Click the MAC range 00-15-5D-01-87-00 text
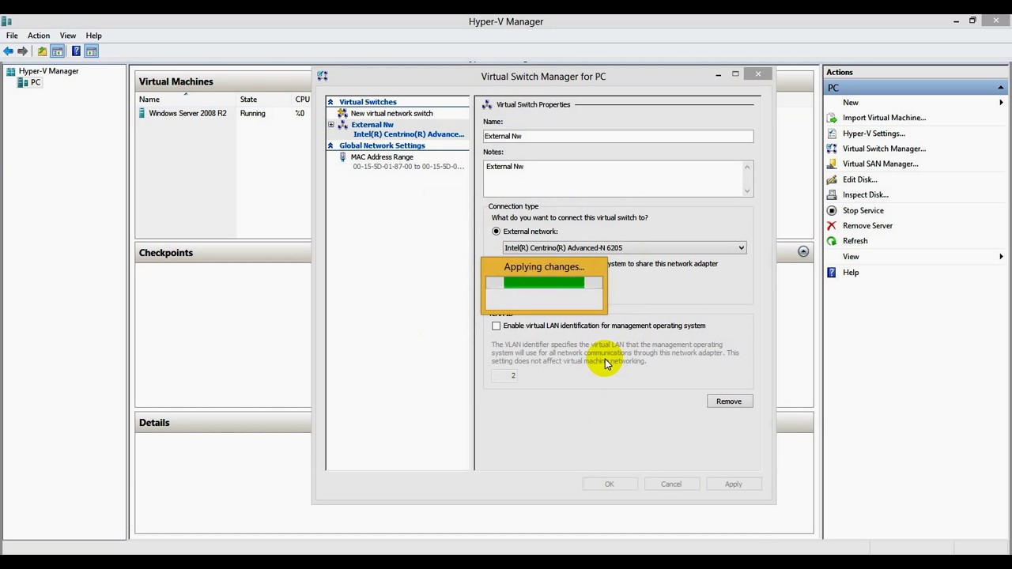This screenshot has height=569, width=1012. pos(408,167)
